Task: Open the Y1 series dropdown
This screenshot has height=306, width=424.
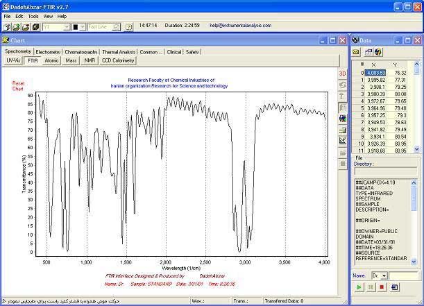Action: (x=67, y=27)
